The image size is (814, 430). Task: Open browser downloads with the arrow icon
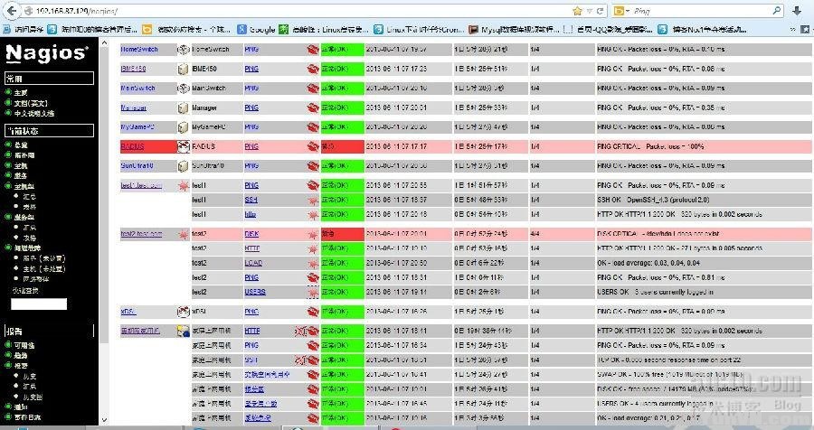pos(798,11)
